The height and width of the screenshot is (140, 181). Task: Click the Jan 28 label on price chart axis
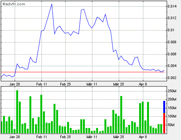click(x=15, y=84)
